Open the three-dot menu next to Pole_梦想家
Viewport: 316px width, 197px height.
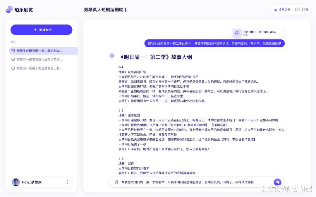click(x=67, y=182)
